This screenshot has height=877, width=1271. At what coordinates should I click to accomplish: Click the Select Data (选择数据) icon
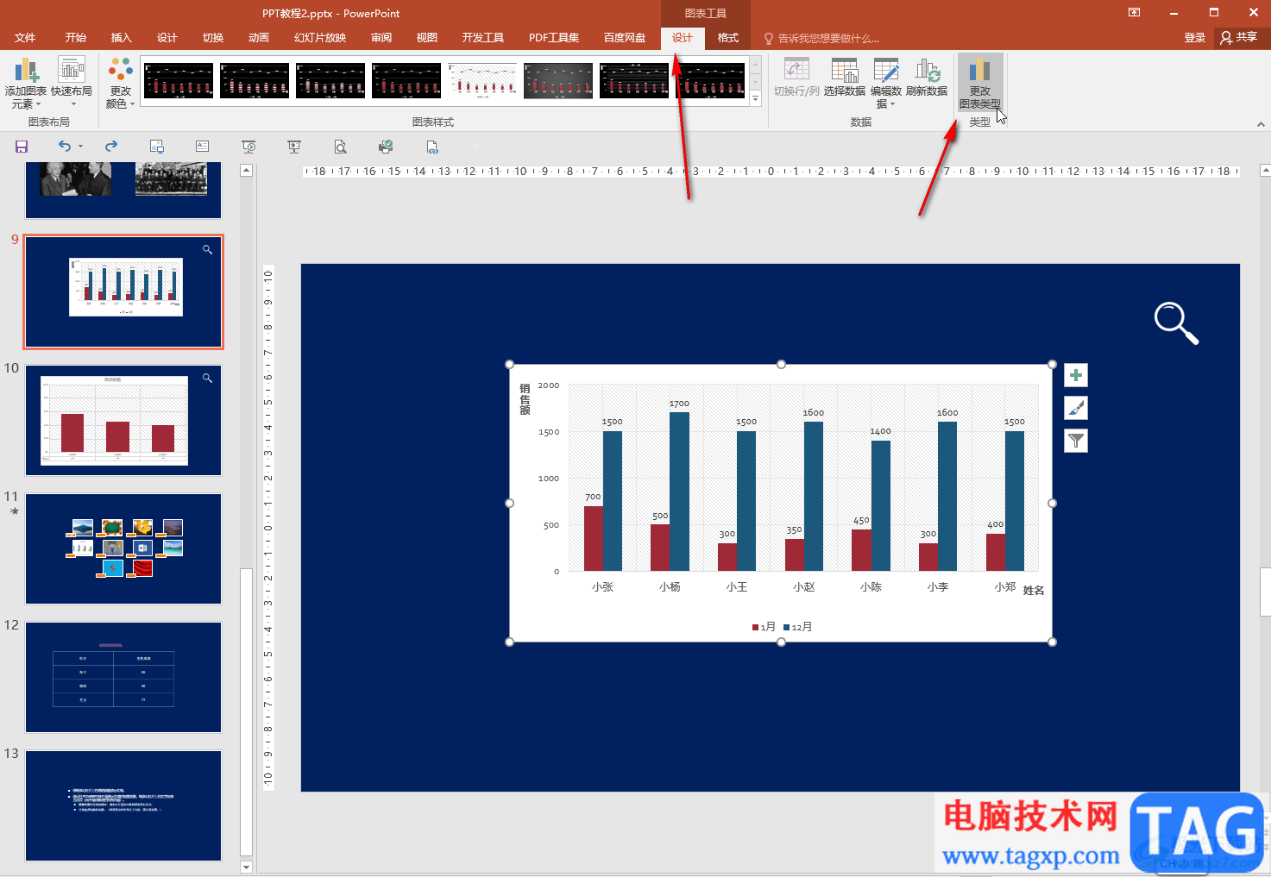point(844,72)
